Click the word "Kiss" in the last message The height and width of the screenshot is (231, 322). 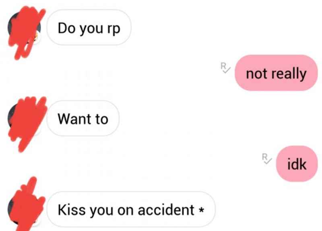72,210
